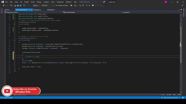Click the Find in Files toolbar icon
Screen dimensions: 186x104
pyautogui.click(x=71, y=5)
